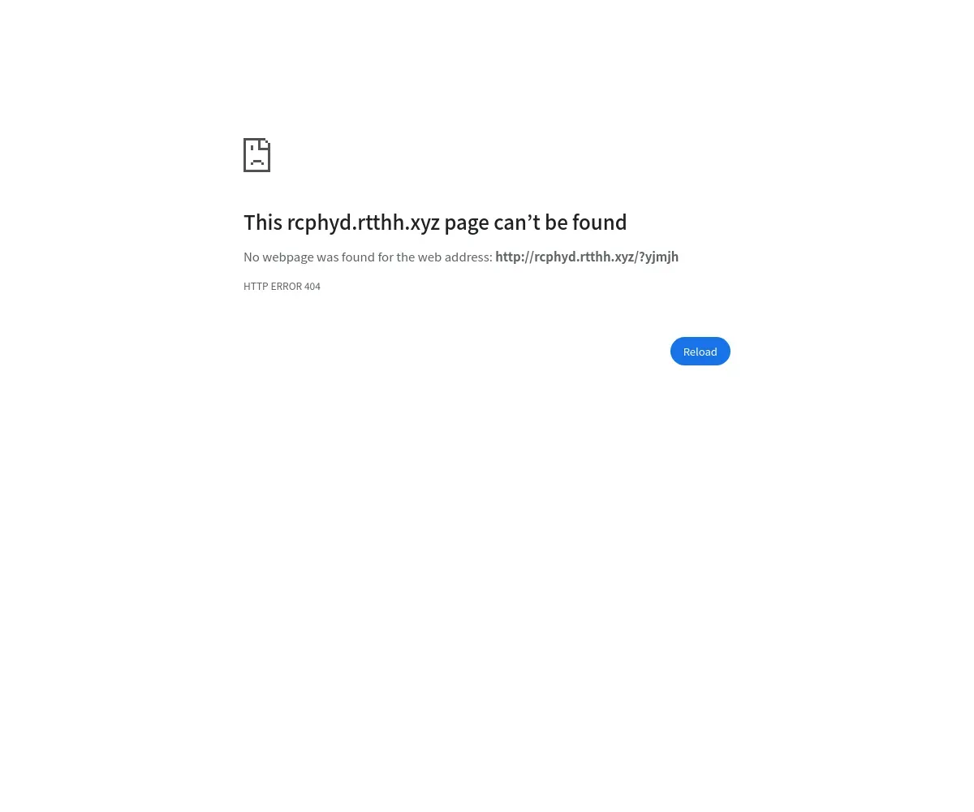Click the domain rcphyd.rtthh.xyz in the heading
Screen dimensions: 974x812
(363, 222)
